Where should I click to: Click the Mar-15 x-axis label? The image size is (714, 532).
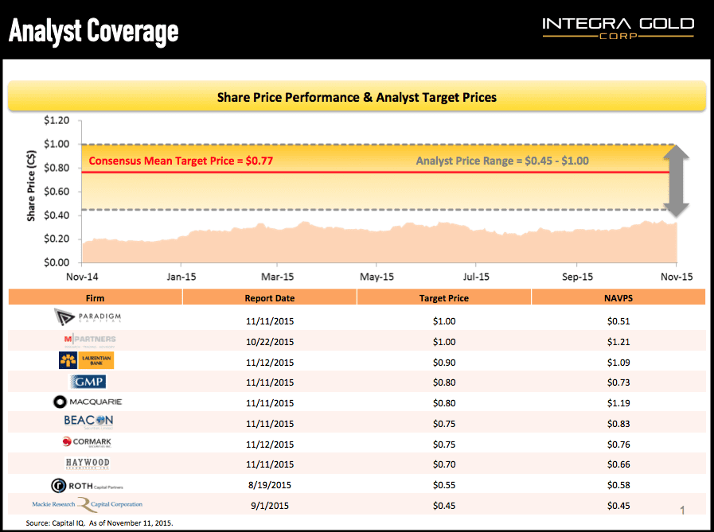pos(277,277)
